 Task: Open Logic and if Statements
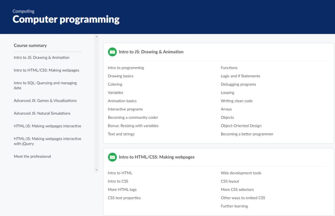(240, 76)
